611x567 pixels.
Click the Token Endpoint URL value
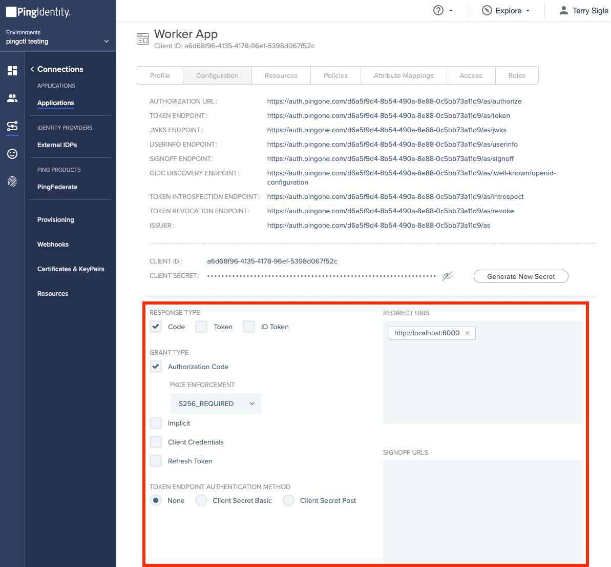pyautogui.click(x=388, y=115)
